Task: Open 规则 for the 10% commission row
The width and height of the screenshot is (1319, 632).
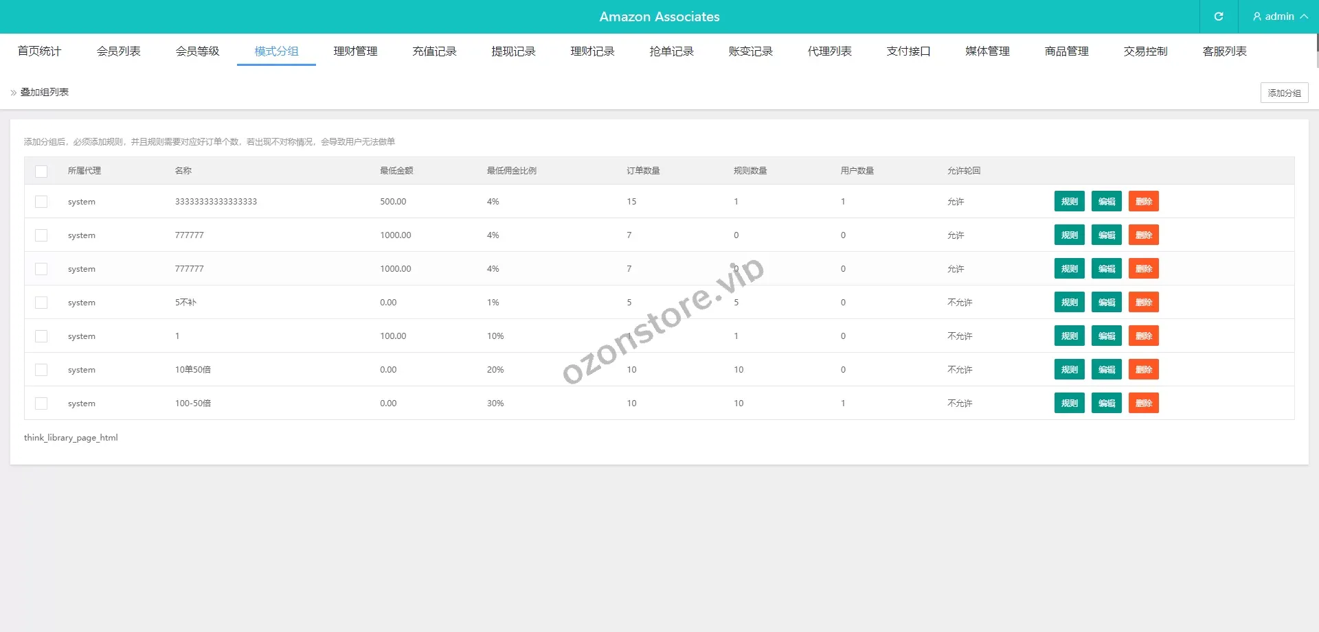Action: tap(1069, 336)
